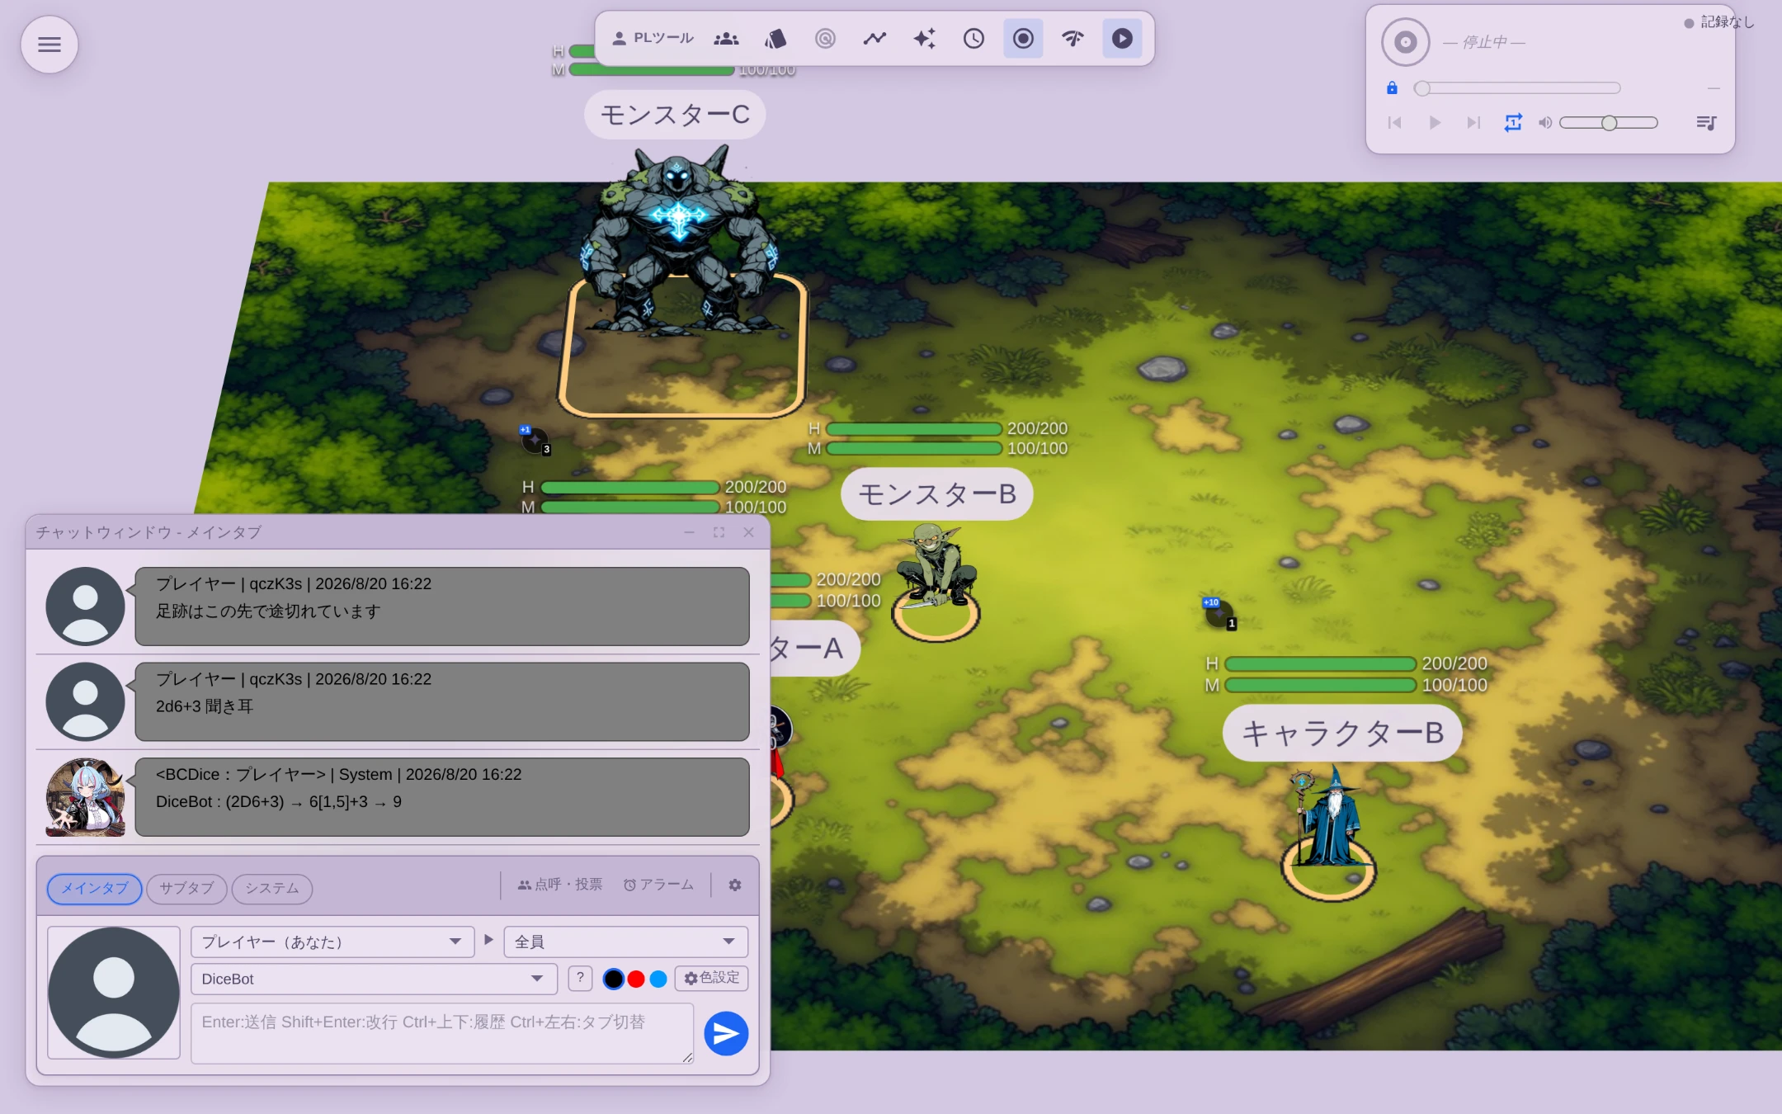The image size is (1782, 1114).
Task: Open the card deck icon in toolbar
Action: [775, 38]
